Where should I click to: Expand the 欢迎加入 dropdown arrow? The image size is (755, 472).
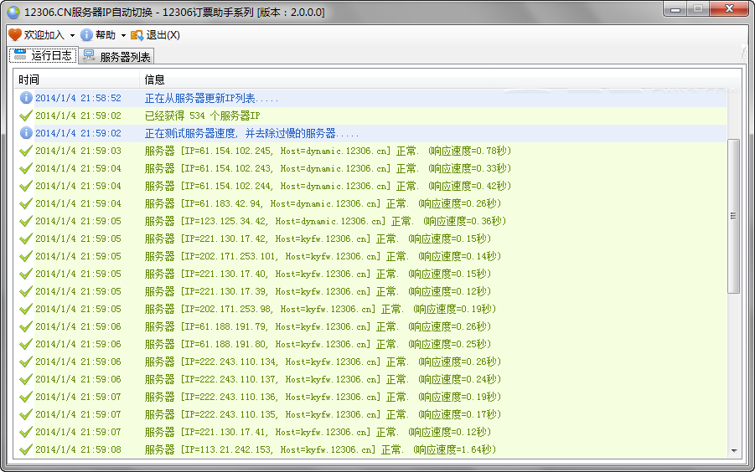coord(72,36)
